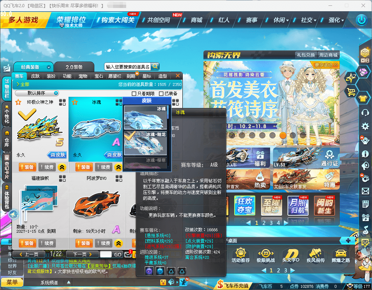The image size is (372, 290).
Task: Switch to the 宝石 tab
Action: tap(99, 76)
